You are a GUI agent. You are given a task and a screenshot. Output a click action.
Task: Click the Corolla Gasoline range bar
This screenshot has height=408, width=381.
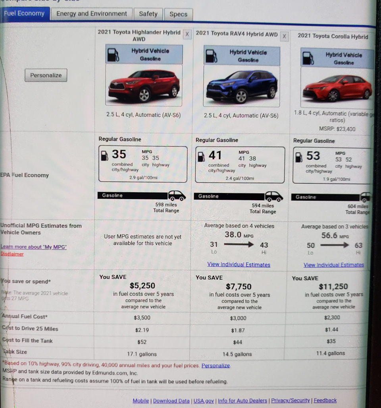(326, 197)
